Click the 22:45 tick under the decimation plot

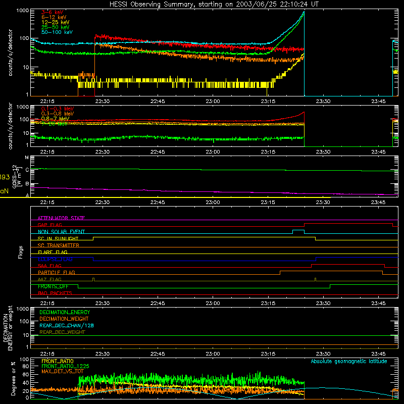158,354
